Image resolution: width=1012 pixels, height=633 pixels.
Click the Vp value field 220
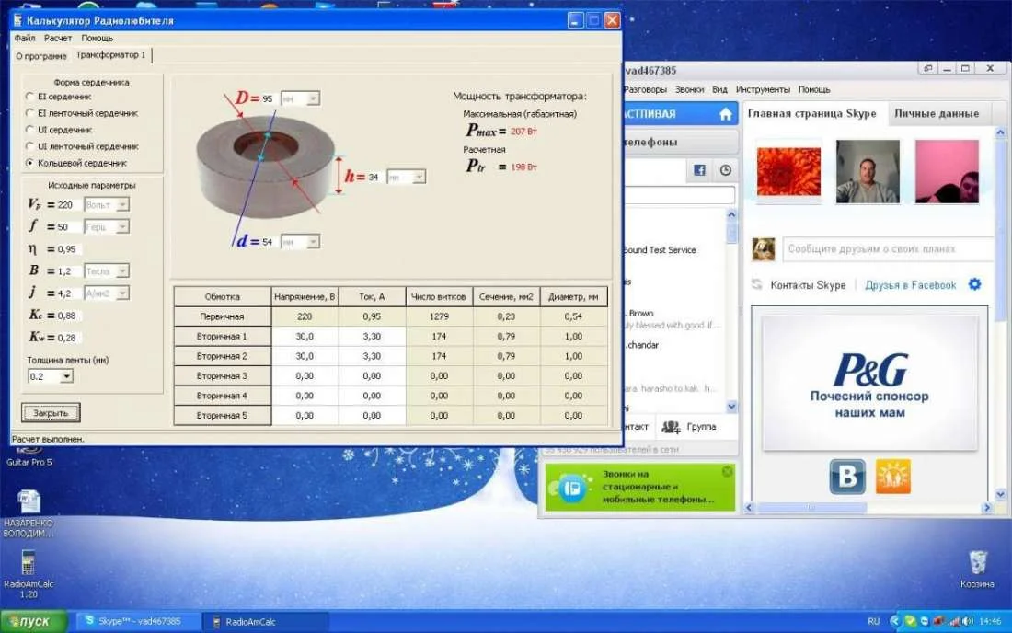(68, 204)
